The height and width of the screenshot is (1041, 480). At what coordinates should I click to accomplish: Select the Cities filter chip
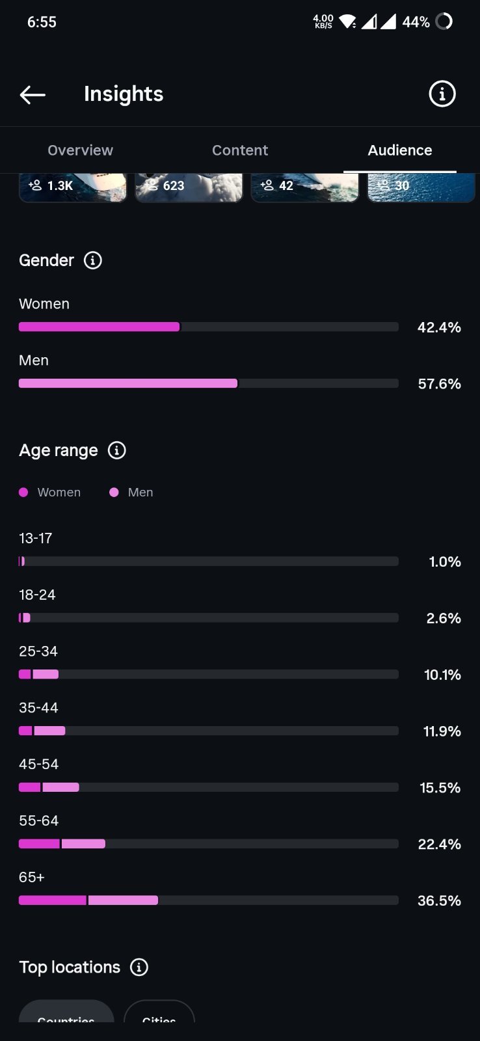pos(159,1011)
